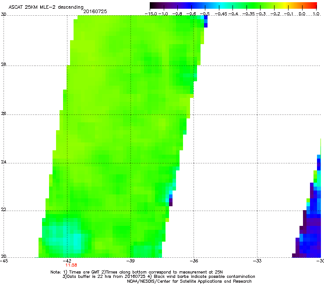Click the colorbar label "-0.4"
The width and height of the screenshot is (324, 284).
[233, 14]
